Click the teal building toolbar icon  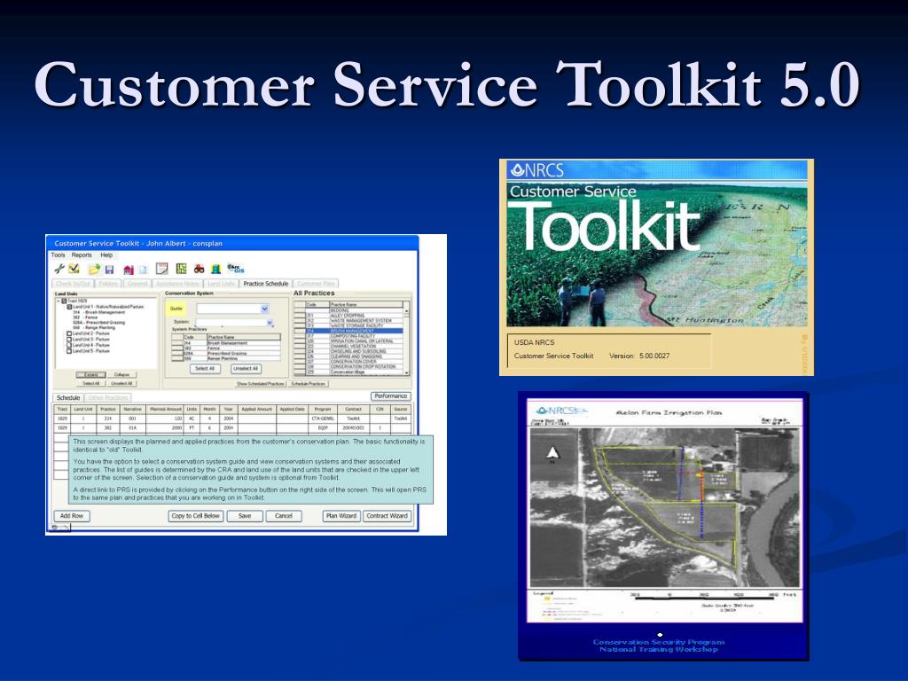pos(216,269)
